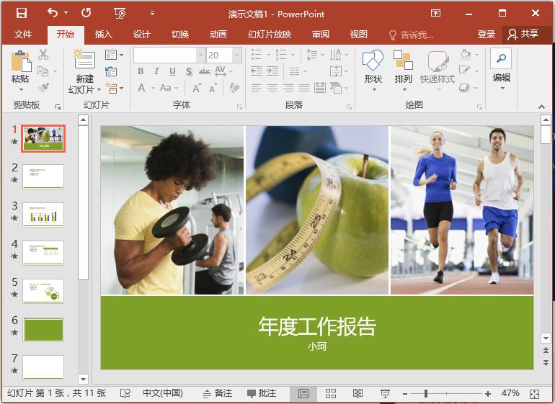Click the Shape Effects icon
This screenshot has height=404, width=555.
(464, 87)
